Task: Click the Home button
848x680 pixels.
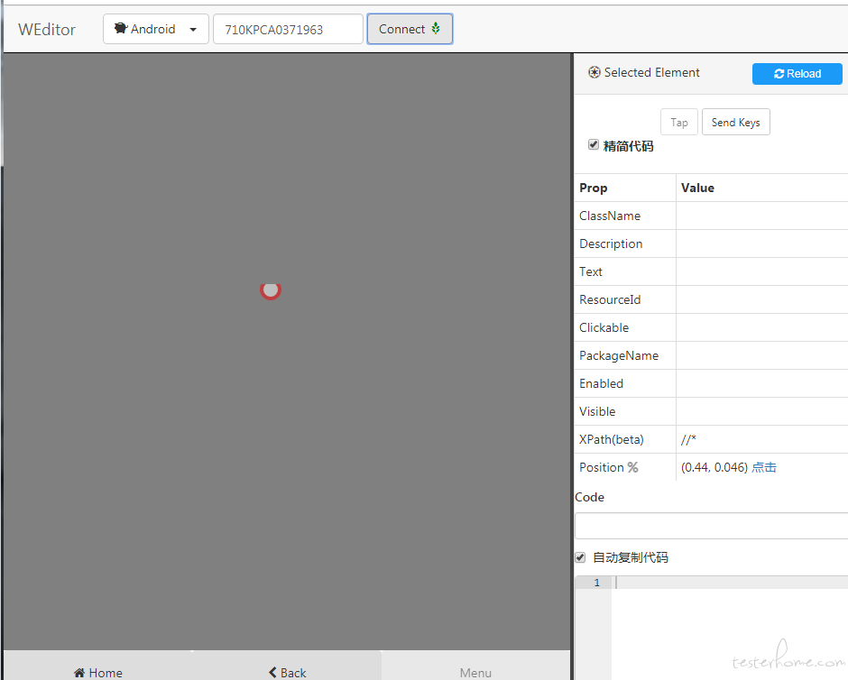Action: (98, 671)
